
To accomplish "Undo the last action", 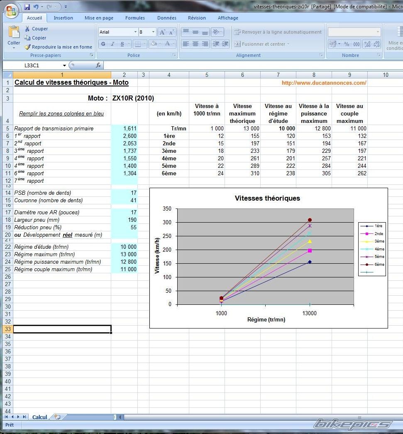I will point(36,7).
